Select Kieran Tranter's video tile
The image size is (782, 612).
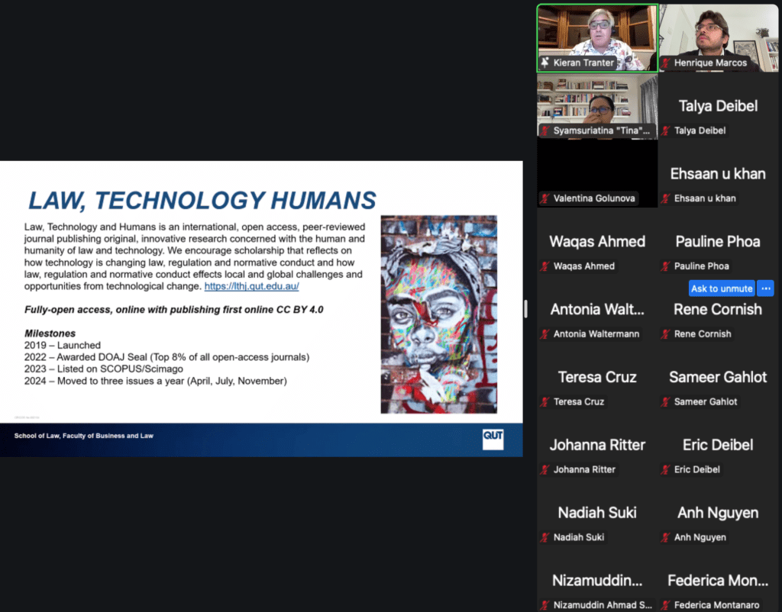coord(597,37)
